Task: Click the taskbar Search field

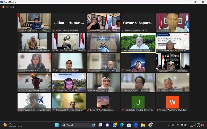Action: click(x=78, y=125)
